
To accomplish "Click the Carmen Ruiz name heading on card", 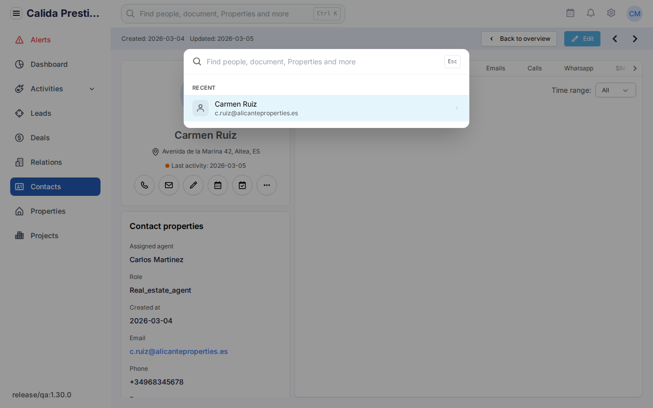I will (206, 135).
